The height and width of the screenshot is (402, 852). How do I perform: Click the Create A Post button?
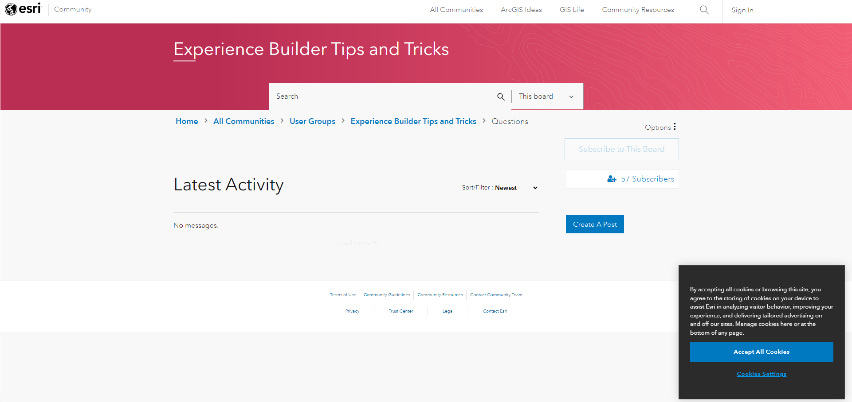pyautogui.click(x=595, y=224)
